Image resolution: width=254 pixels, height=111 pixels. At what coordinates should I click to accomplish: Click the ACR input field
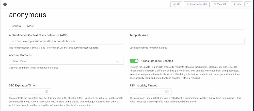[66, 41]
